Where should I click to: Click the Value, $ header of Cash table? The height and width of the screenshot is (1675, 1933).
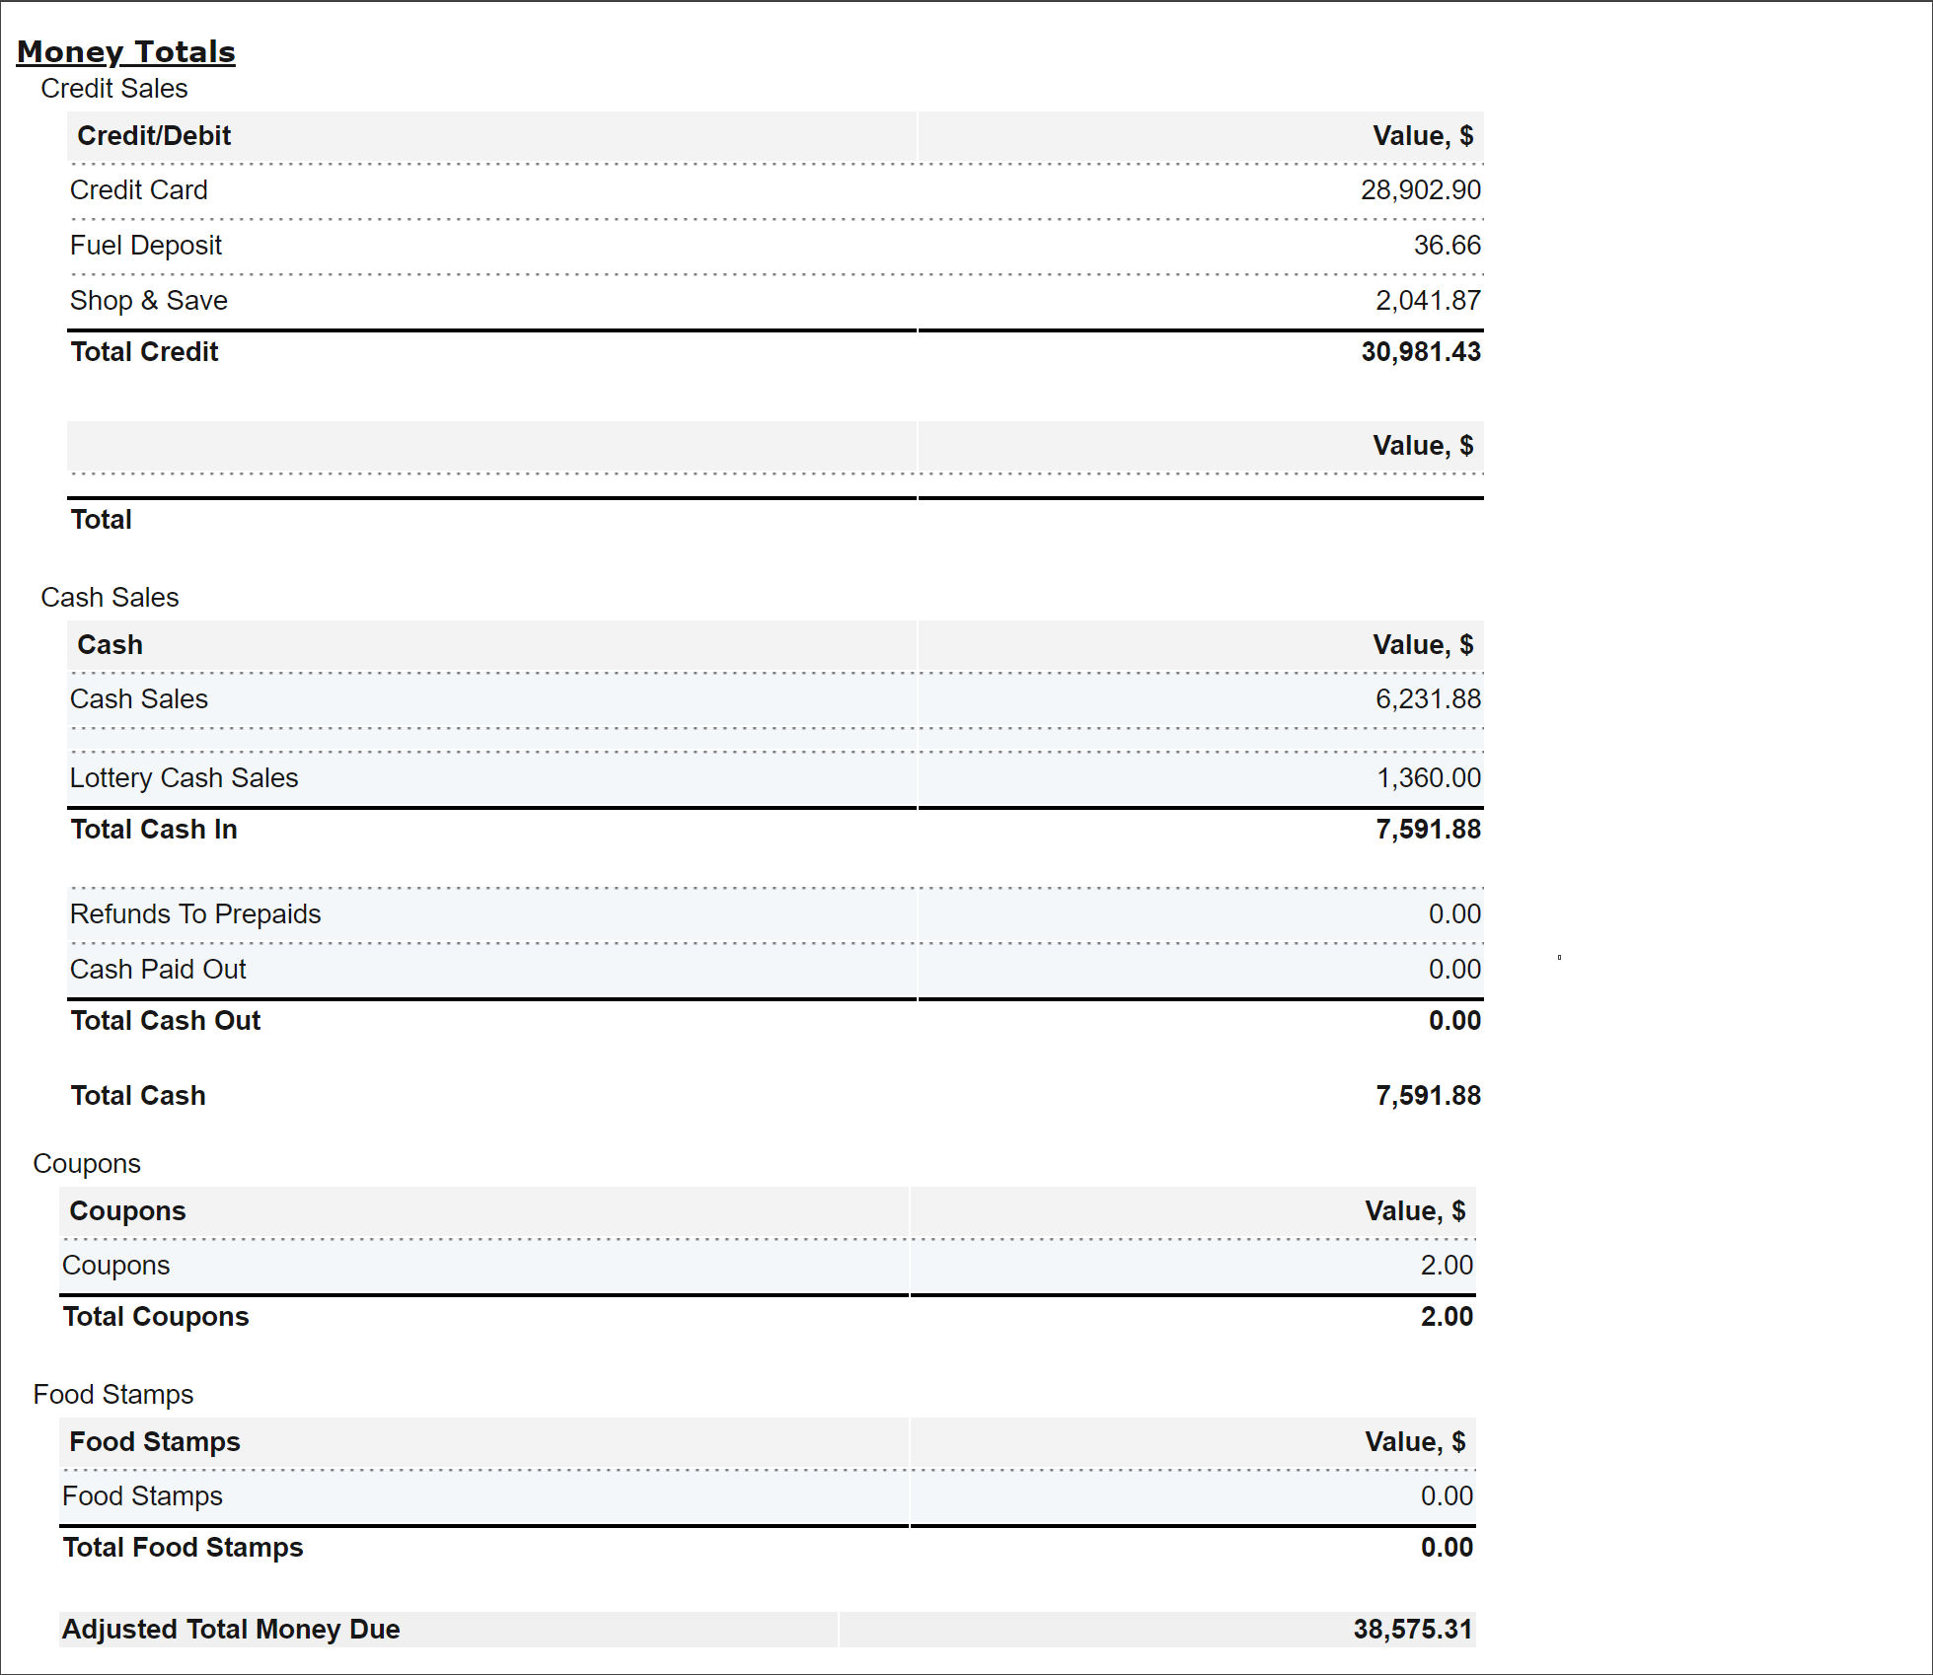(x=1423, y=645)
